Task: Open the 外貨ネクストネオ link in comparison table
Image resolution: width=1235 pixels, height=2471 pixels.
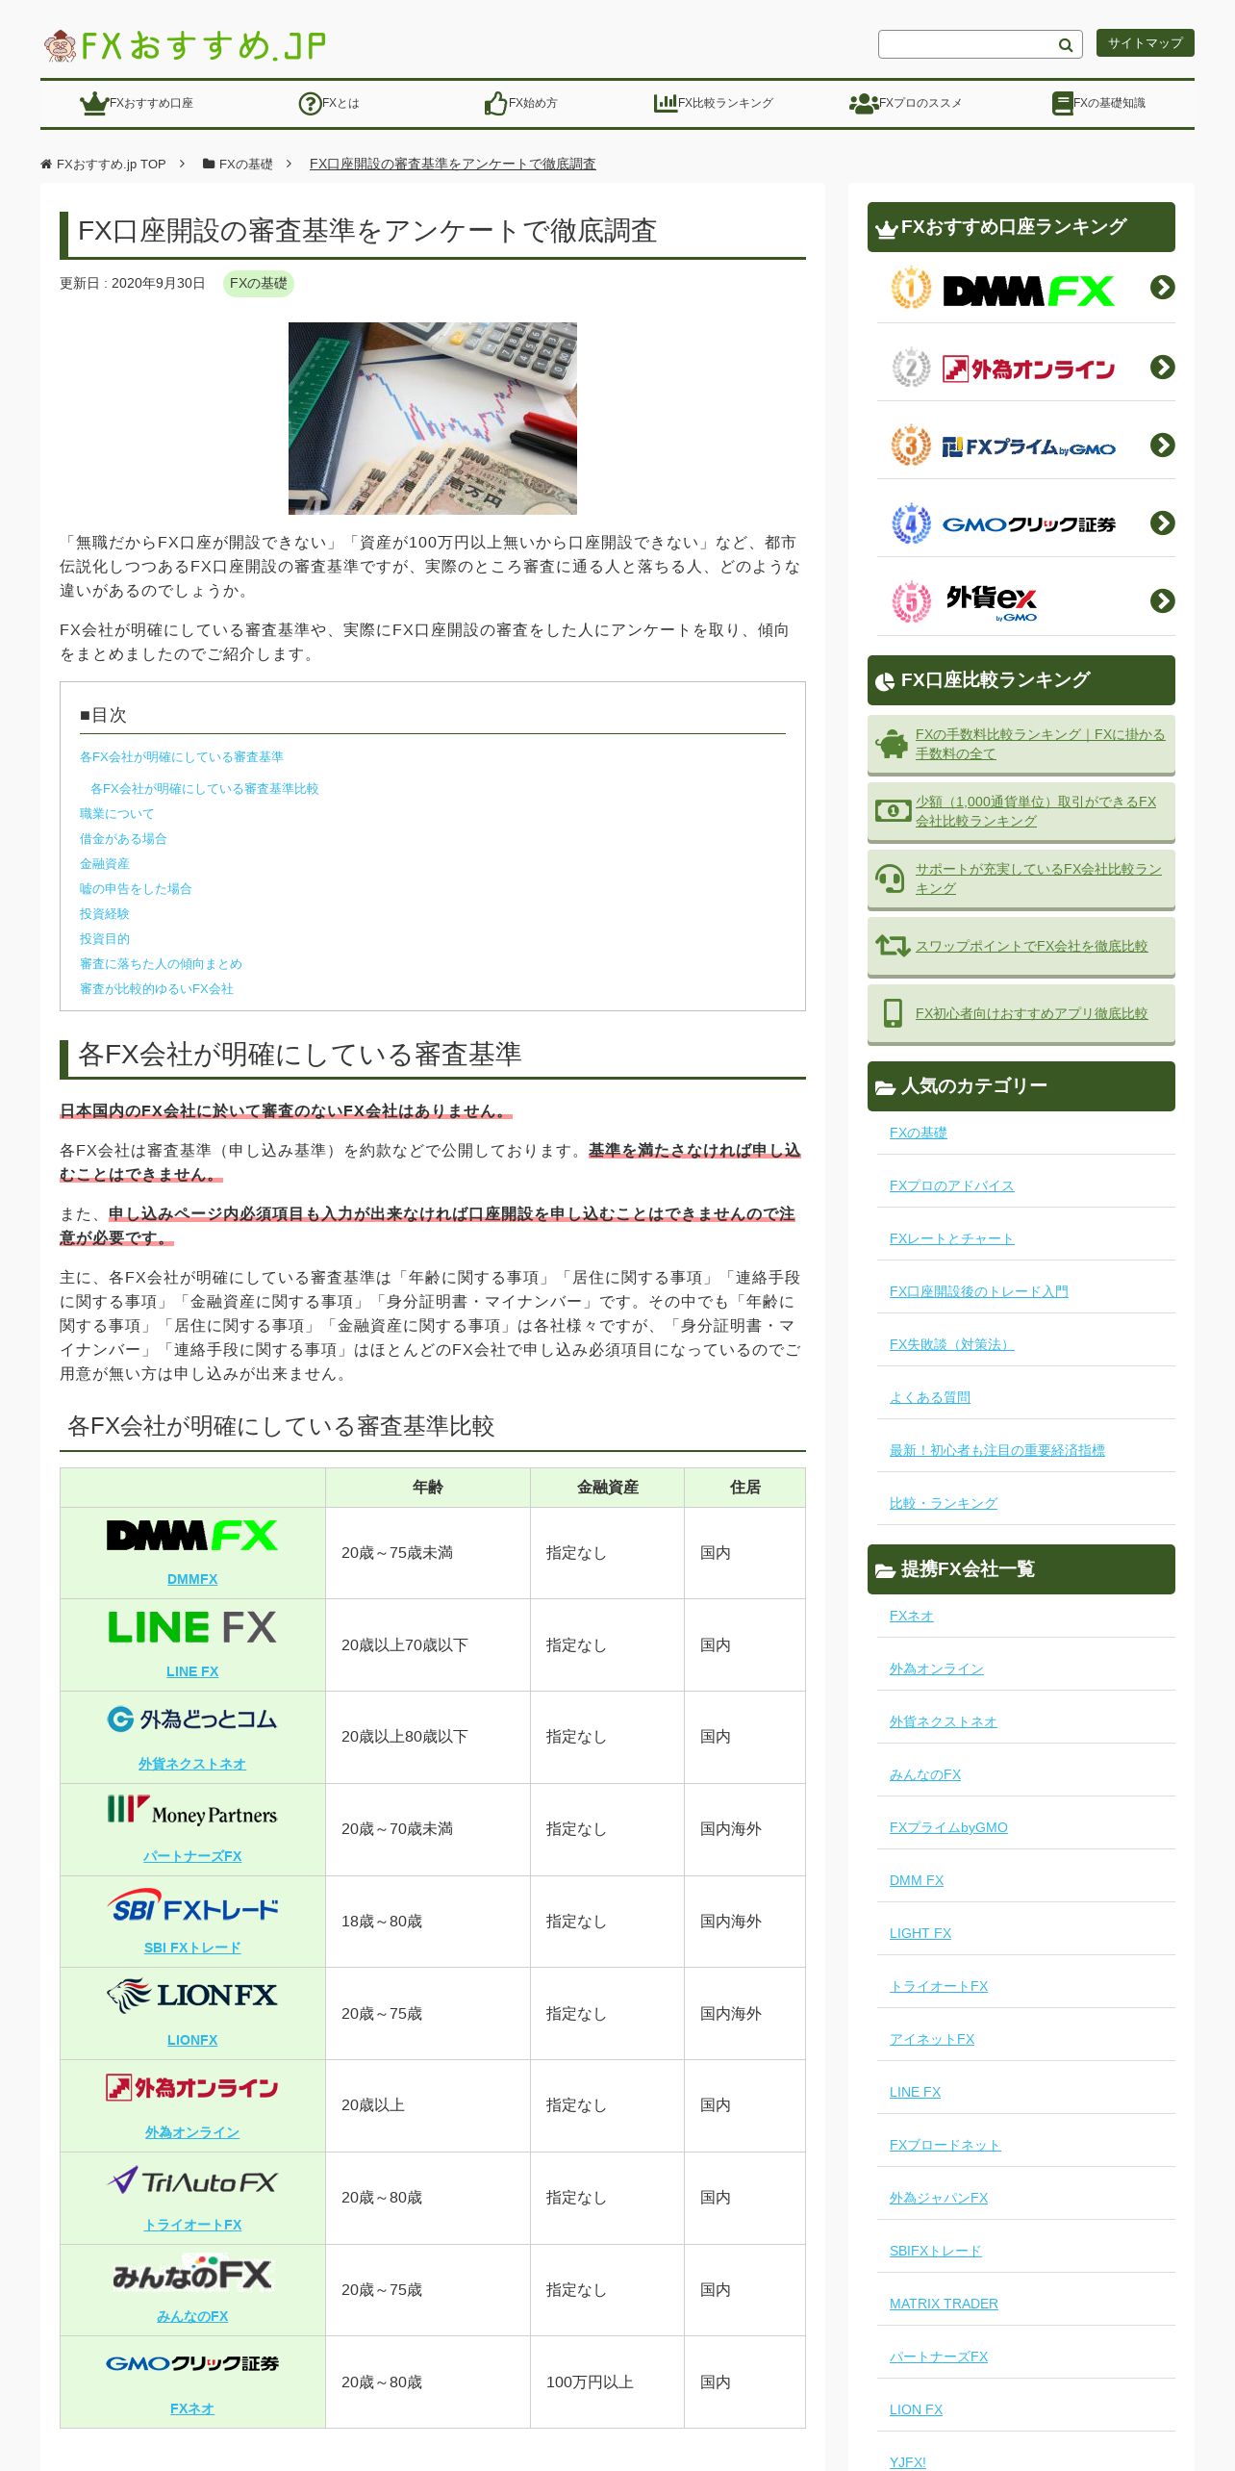Action: point(192,1764)
